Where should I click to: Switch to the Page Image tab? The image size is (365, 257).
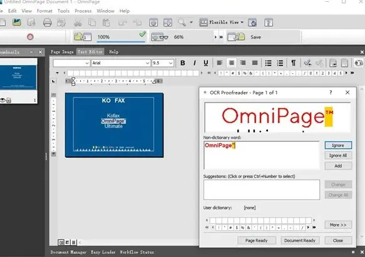62,52
